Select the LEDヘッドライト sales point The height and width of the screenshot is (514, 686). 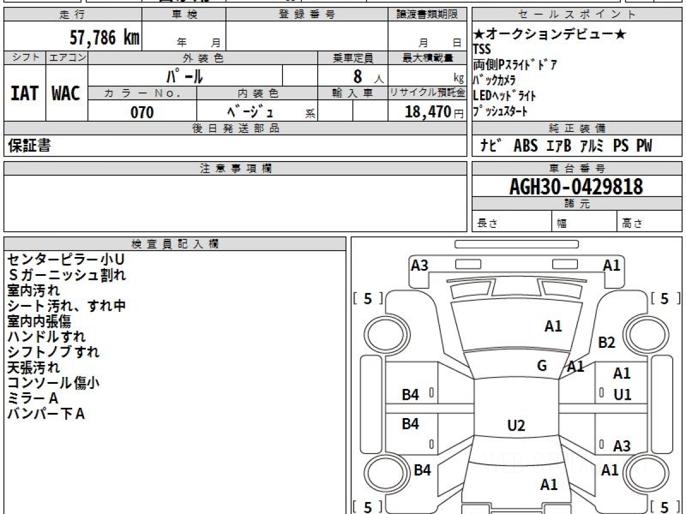click(x=504, y=96)
